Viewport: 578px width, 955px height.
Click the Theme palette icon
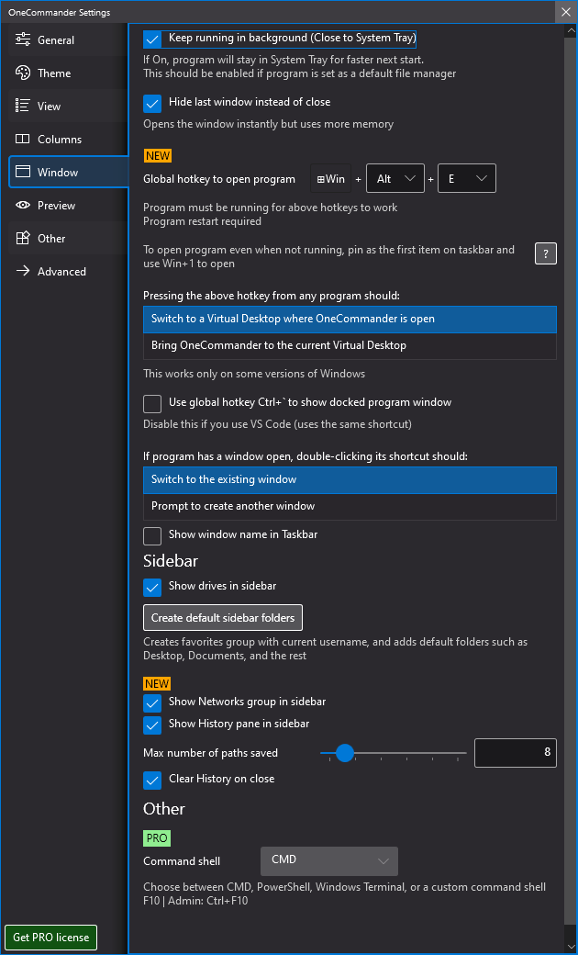pyautogui.click(x=23, y=73)
